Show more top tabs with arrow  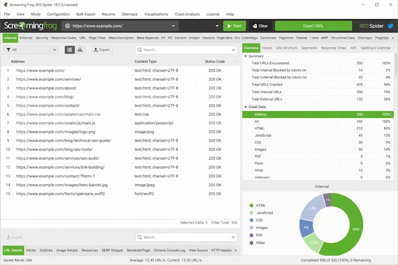393,38
